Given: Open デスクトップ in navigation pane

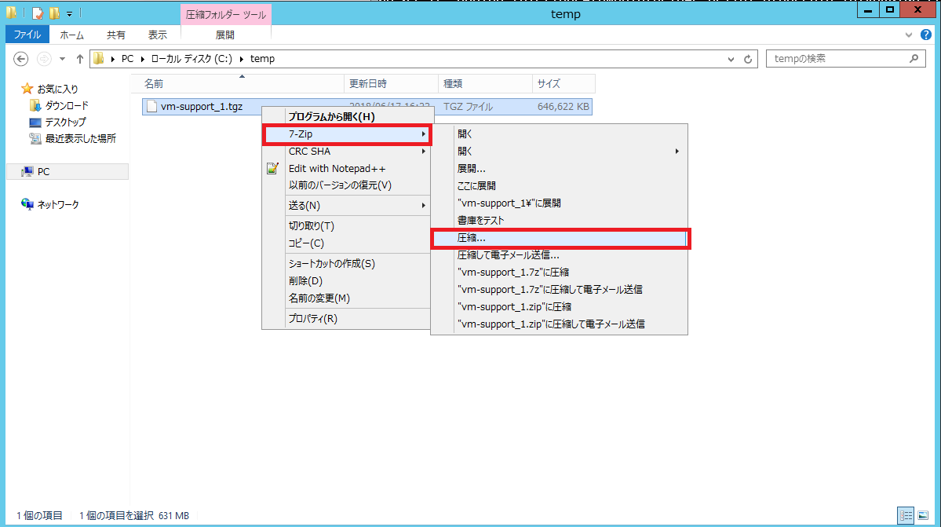Looking at the screenshot, I should [x=57, y=122].
